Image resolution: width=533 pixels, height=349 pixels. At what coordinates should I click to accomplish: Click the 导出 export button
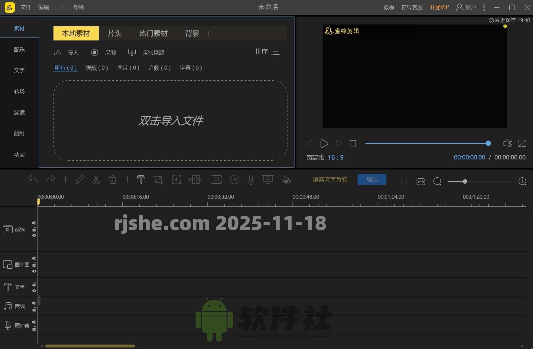(372, 180)
